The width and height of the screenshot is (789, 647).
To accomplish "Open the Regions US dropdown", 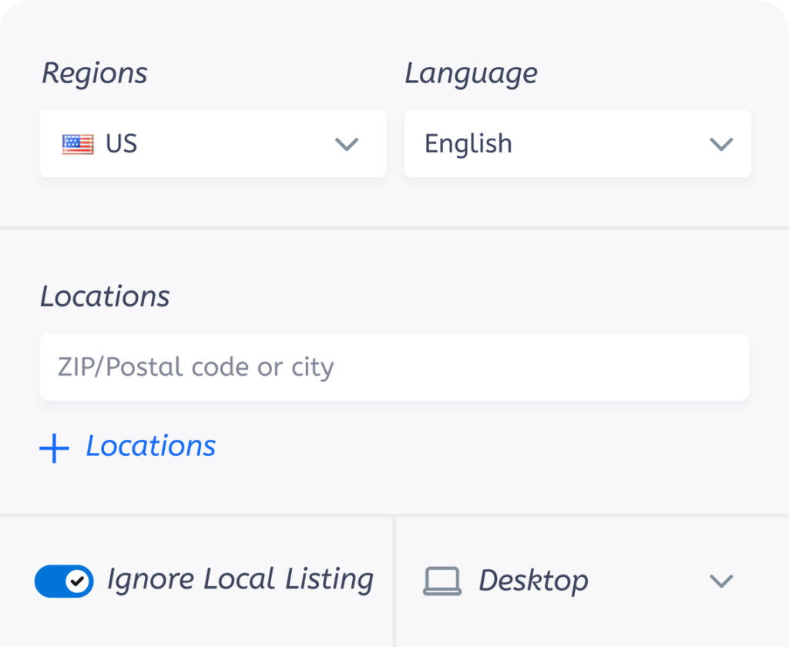I will tap(212, 143).
